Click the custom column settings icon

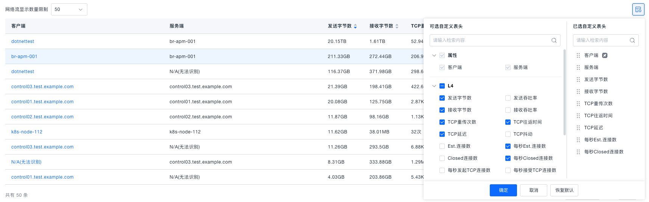tap(638, 9)
